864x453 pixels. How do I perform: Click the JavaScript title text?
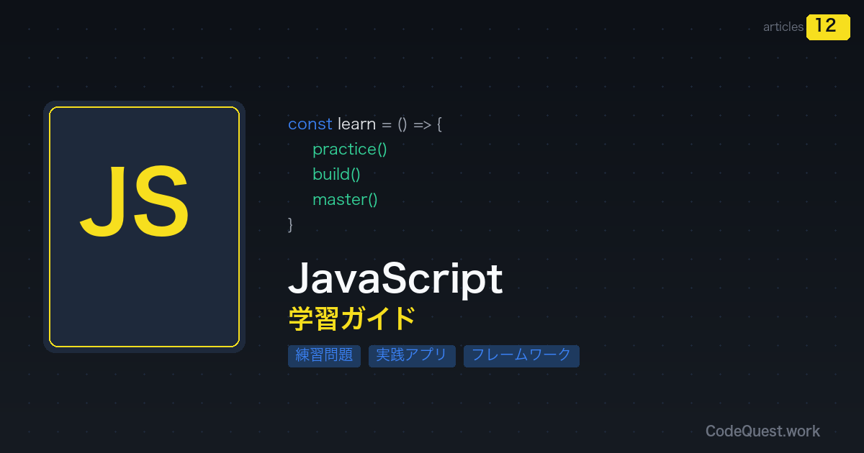click(x=395, y=280)
